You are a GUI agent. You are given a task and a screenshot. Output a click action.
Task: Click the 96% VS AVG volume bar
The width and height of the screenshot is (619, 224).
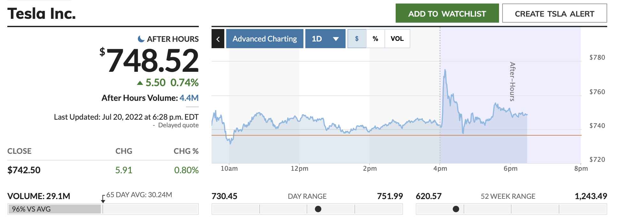pyautogui.click(x=55, y=209)
